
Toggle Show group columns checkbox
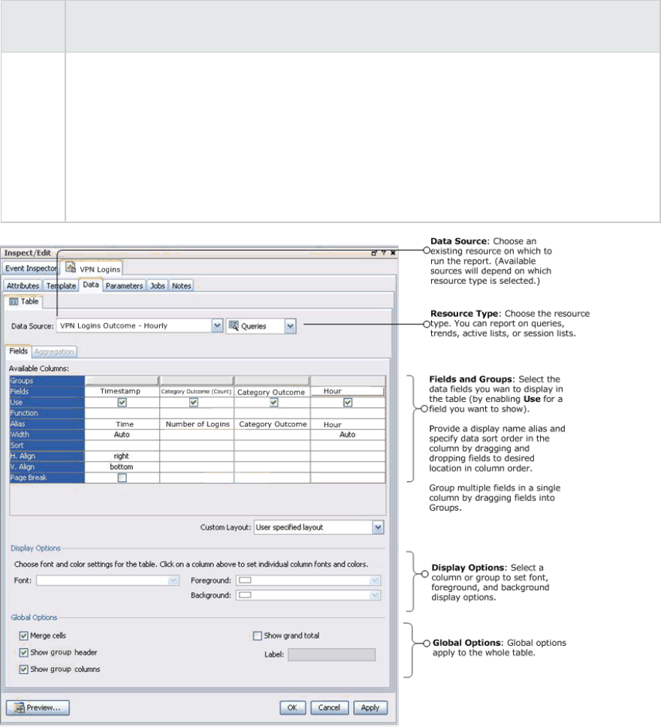[x=23, y=669]
